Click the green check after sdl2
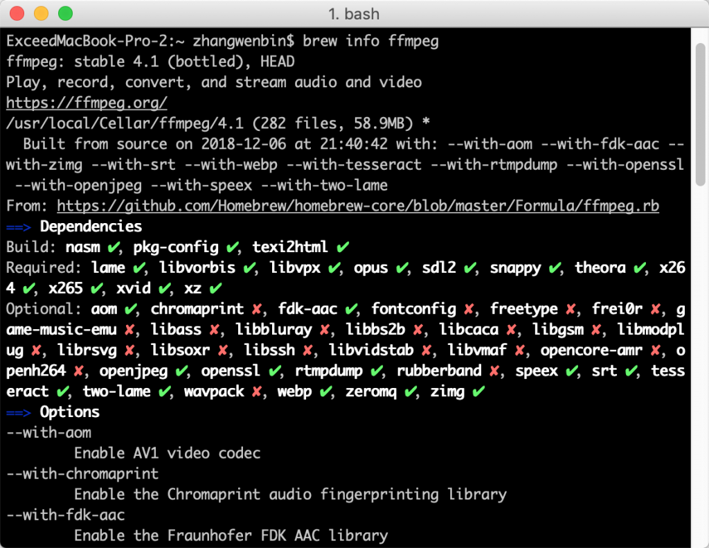Viewport: 709px width, 548px height. 470,268
